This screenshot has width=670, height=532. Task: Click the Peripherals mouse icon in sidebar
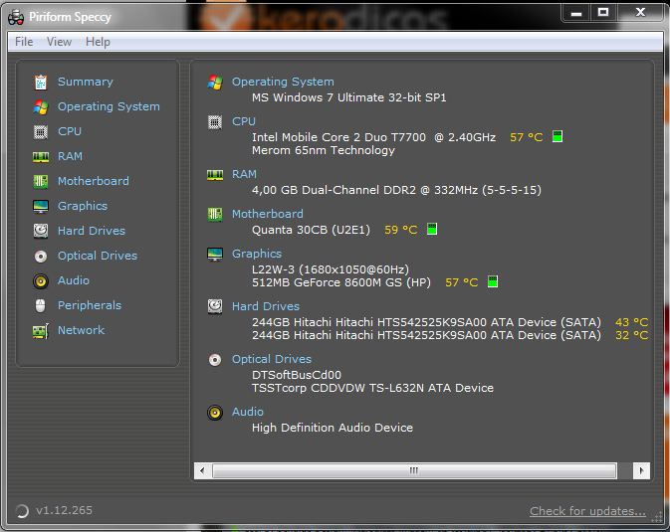coord(40,305)
